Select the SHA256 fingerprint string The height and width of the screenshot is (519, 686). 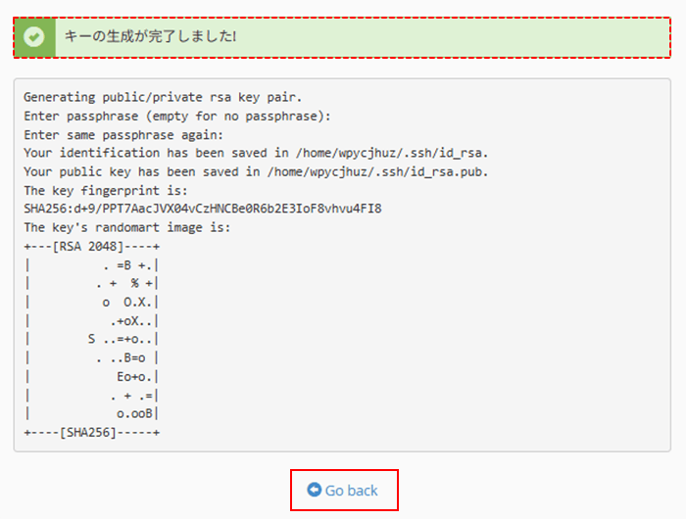(203, 209)
